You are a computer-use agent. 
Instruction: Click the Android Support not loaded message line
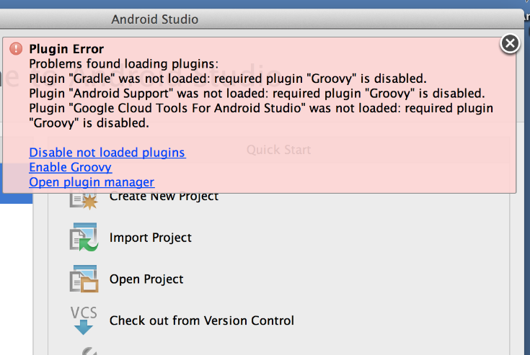pos(257,94)
